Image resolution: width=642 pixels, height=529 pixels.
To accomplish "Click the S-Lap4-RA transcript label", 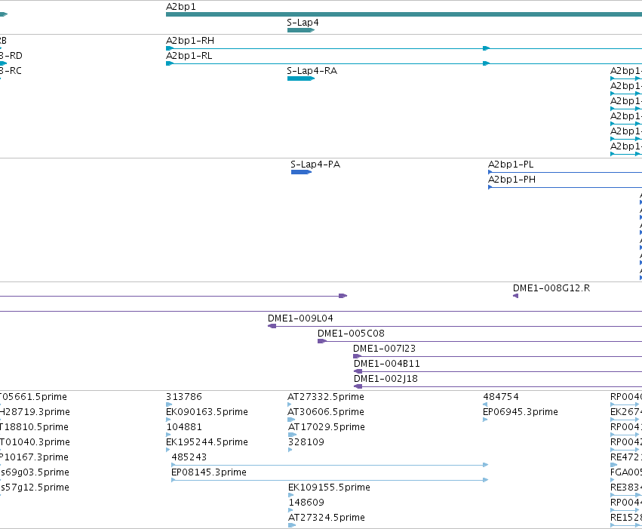I will [x=312, y=71].
